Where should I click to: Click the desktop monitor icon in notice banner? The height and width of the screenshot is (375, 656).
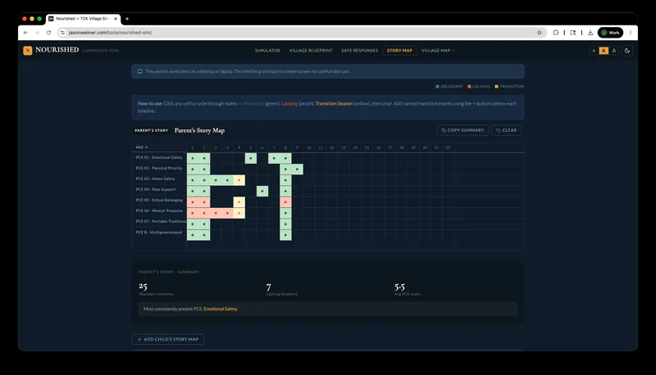tap(139, 71)
